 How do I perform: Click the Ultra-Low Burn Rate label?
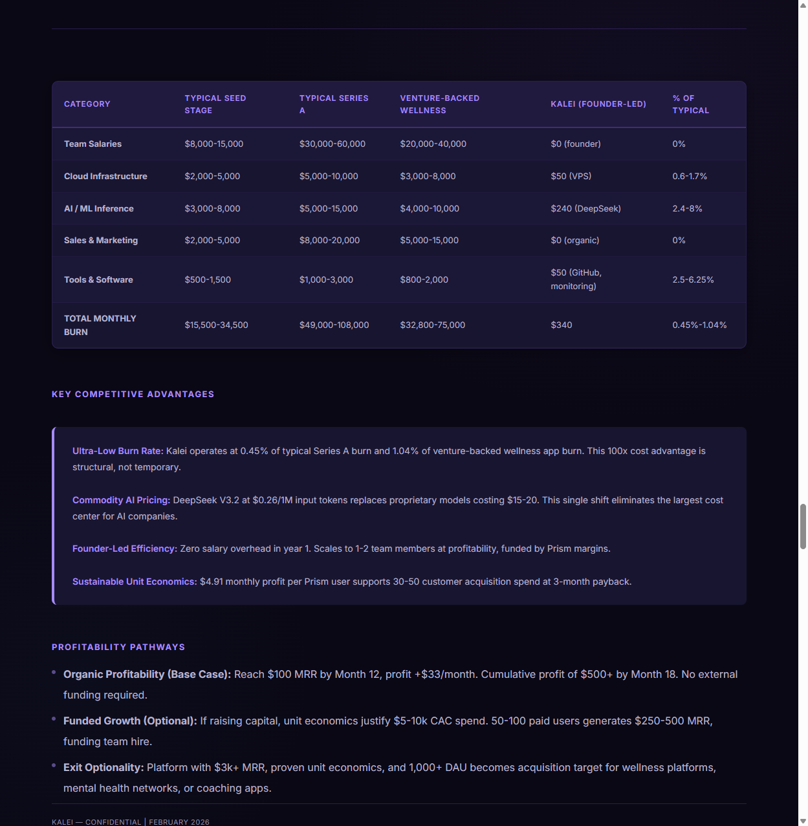(x=118, y=451)
